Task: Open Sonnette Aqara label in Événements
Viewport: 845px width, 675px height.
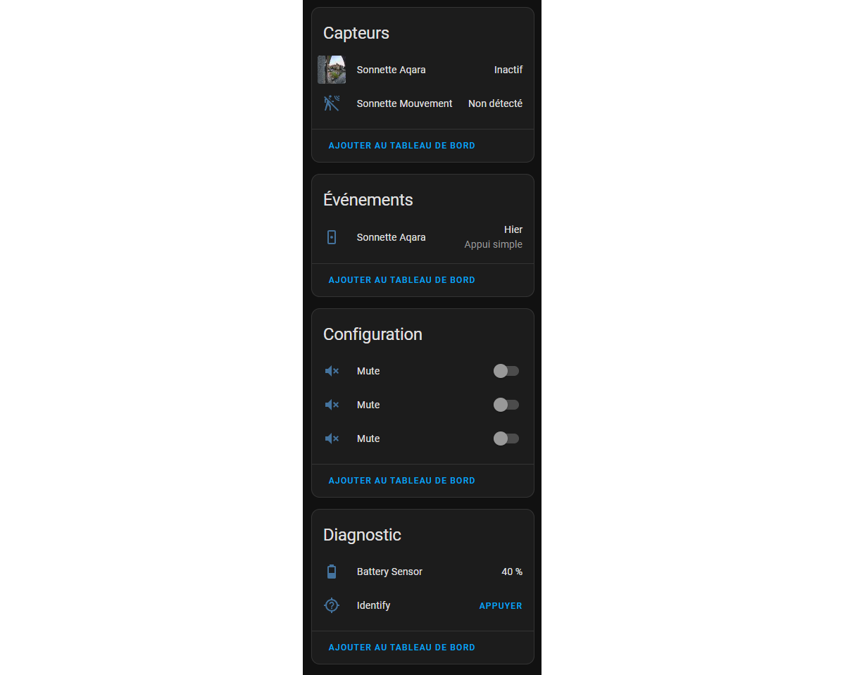Action: point(392,237)
